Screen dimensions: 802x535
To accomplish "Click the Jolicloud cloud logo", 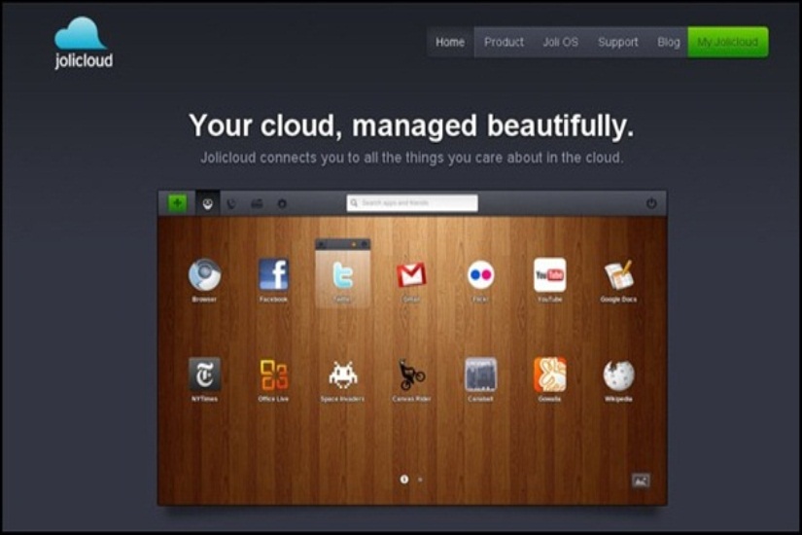I will [x=84, y=43].
